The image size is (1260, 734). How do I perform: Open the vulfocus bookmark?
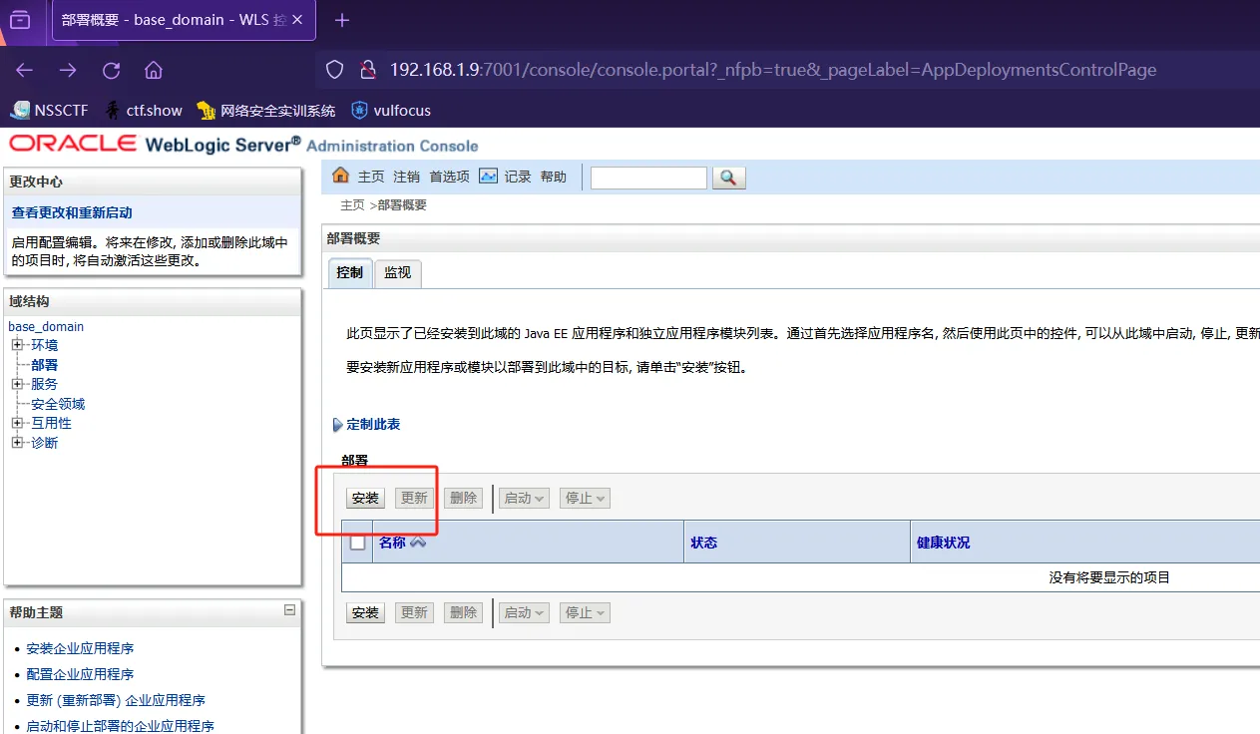tap(389, 111)
